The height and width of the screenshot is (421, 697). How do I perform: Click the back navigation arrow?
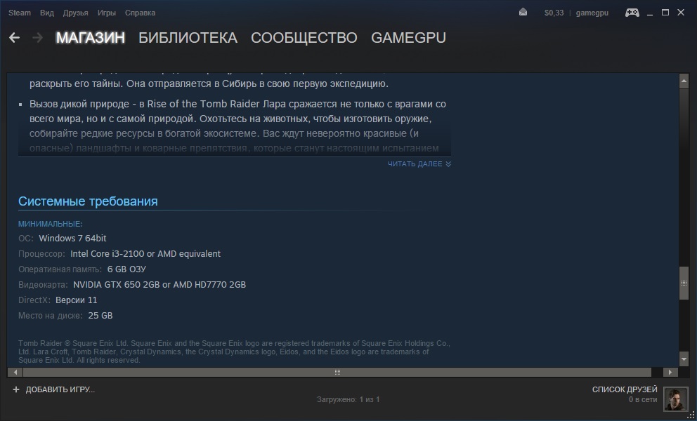14,38
